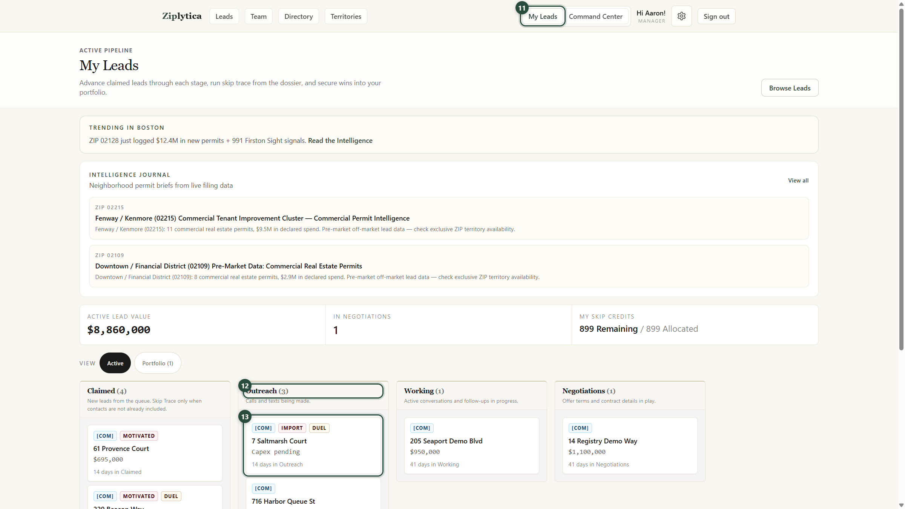
Task: Open the 7 Saltmarsh Court lead card
Action: [x=313, y=446]
